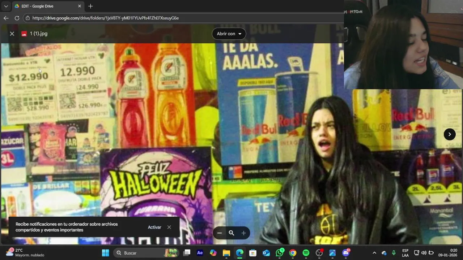Open Discord from the taskbar
The height and width of the screenshot is (260, 463).
click(x=346, y=253)
